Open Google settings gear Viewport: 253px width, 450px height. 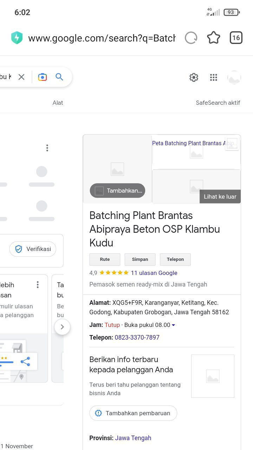point(194,77)
